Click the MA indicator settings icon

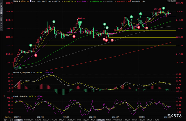click(31, 1)
